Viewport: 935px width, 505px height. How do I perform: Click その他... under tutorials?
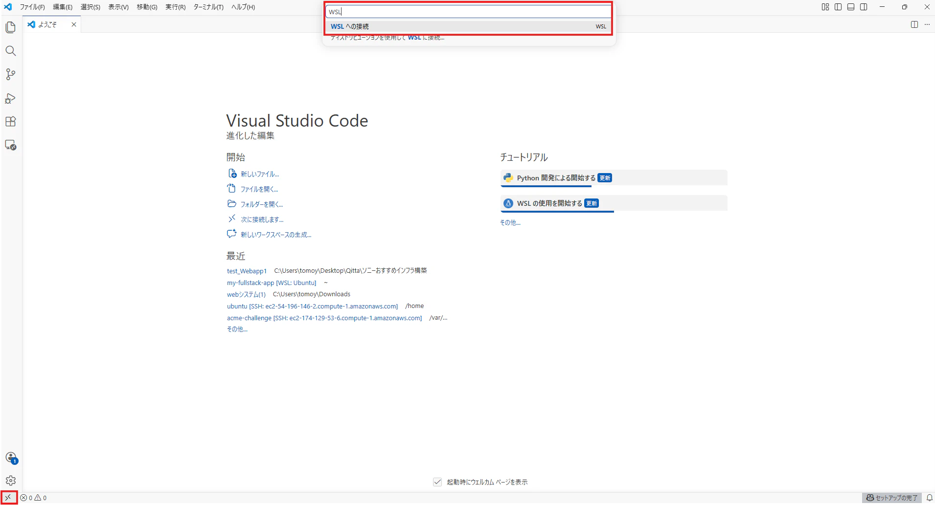point(510,222)
